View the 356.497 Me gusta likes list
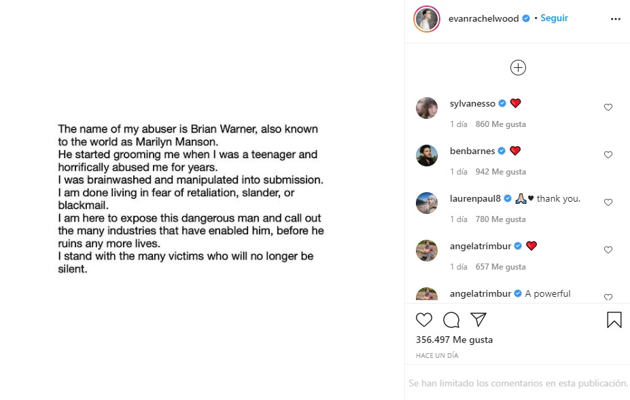 (x=454, y=340)
